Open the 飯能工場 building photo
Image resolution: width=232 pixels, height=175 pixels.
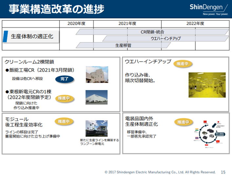tap(97, 74)
